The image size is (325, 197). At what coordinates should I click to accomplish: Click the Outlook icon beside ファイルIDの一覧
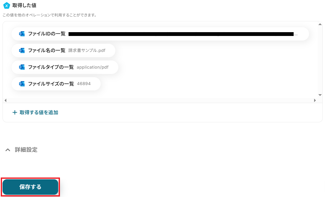click(22, 34)
